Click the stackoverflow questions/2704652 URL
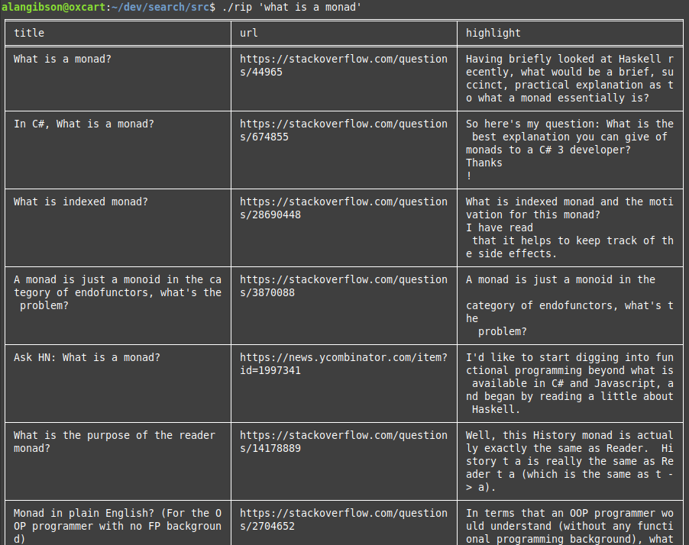Viewport: 689px width, 545px height. coord(344,520)
